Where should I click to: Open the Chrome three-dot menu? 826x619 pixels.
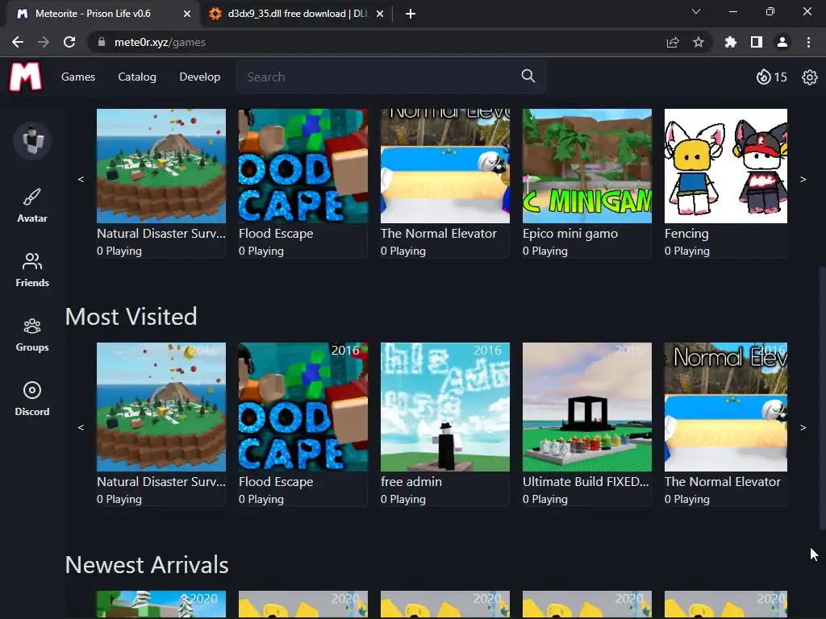pos(808,42)
